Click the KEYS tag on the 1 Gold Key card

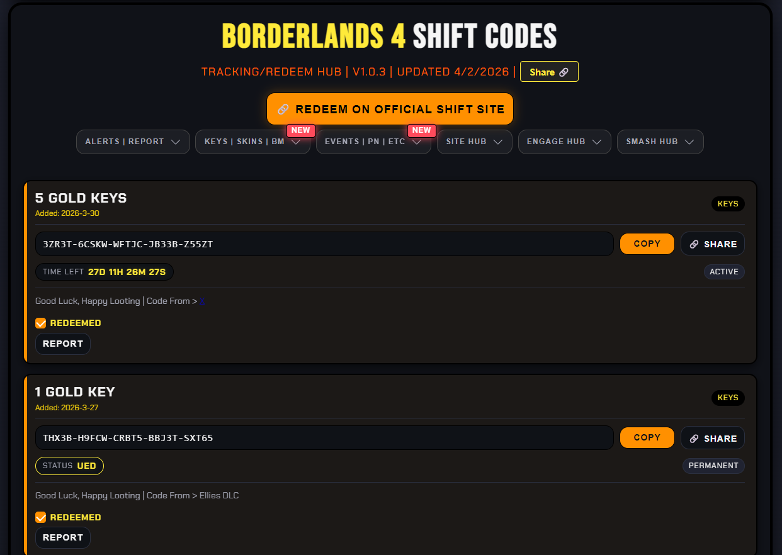[x=728, y=398]
